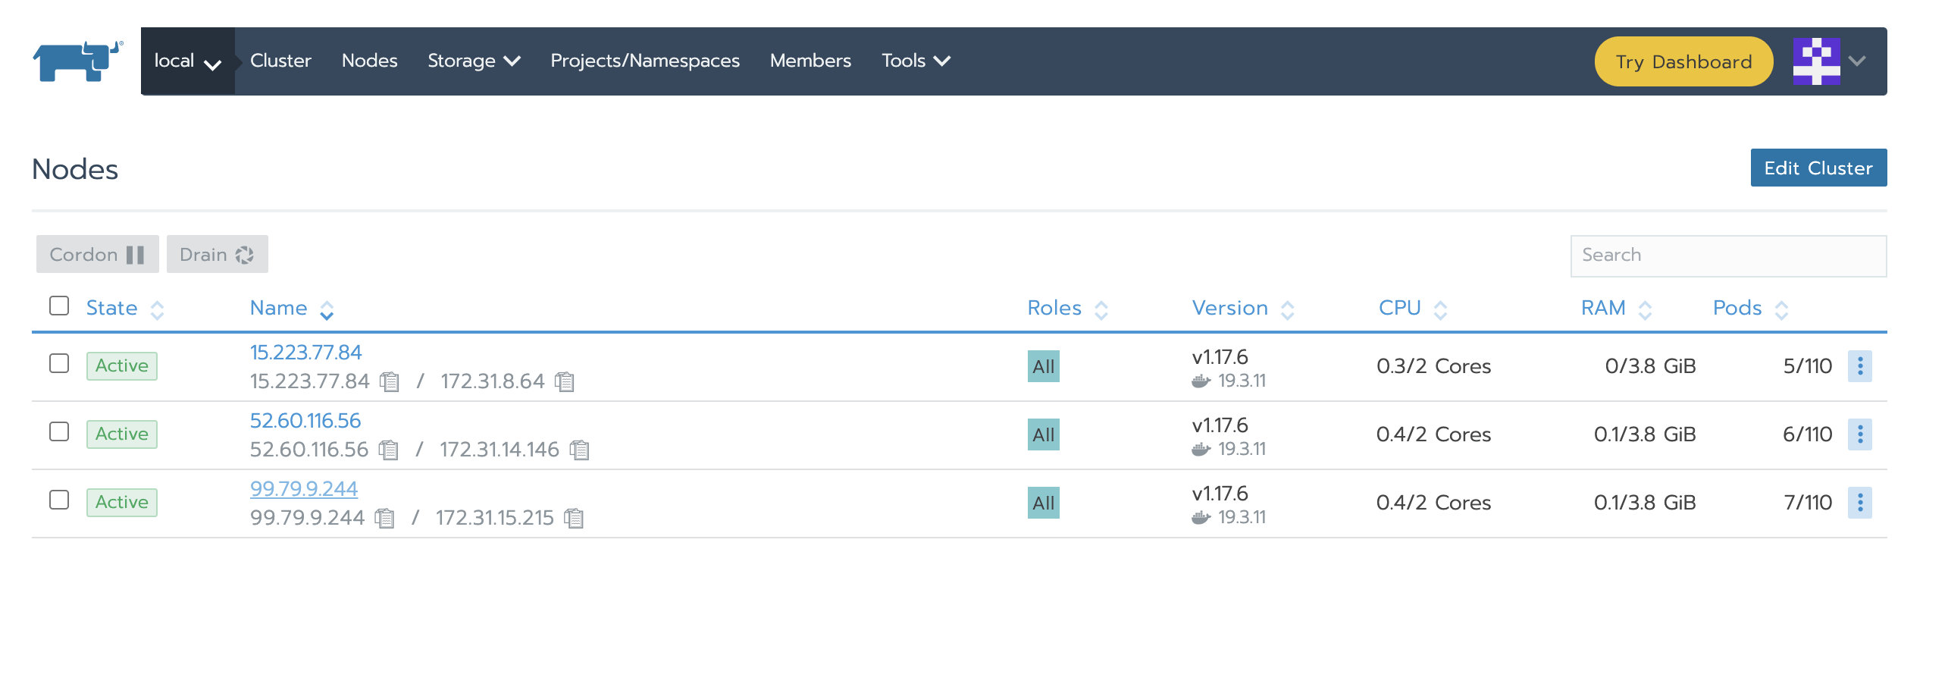1948x690 pixels.
Task: Click 0/3.8 GiB RAM value
Action: tap(1650, 366)
